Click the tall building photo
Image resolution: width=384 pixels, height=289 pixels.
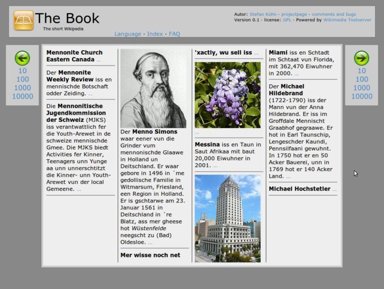pyautogui.click(x=227, y=218)
